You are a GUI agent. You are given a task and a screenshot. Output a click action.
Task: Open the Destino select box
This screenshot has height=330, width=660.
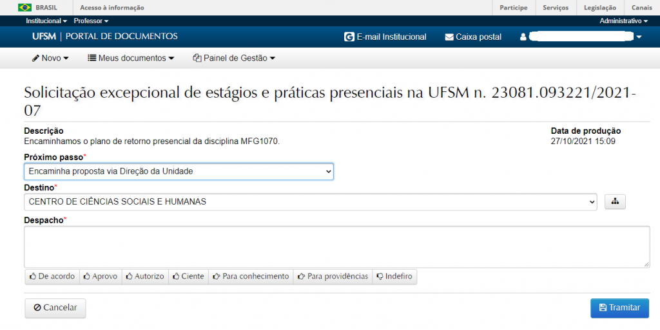coord(311,202)
